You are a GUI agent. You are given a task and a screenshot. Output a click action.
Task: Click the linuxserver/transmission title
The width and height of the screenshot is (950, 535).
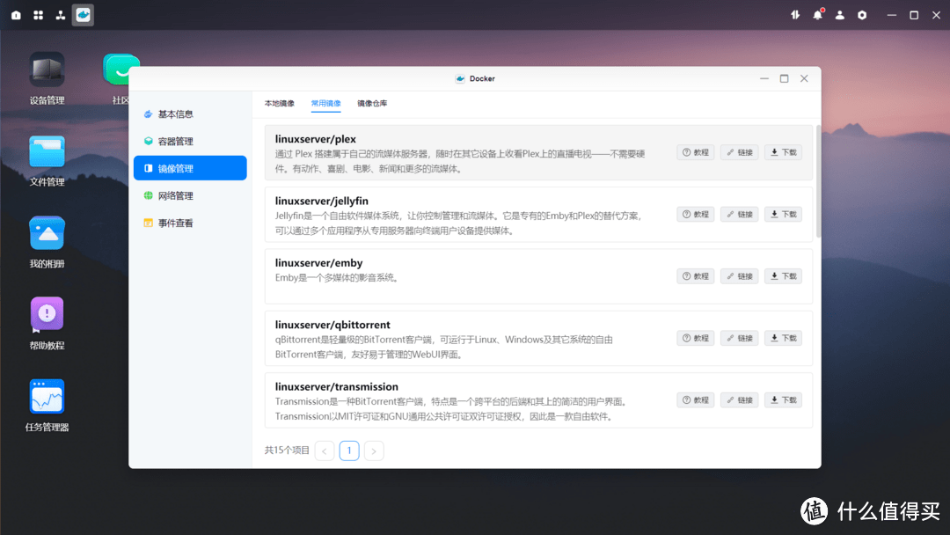click(x=337, y=386)
